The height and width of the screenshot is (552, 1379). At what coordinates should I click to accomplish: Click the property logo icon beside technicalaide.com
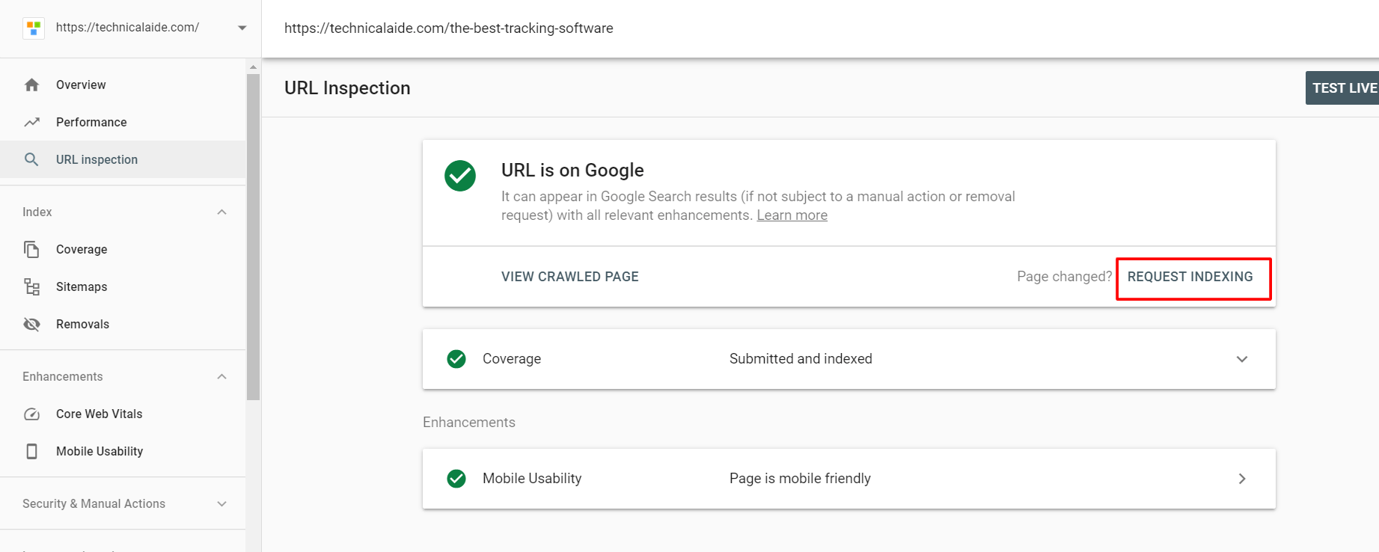click(x=34, y=28)
